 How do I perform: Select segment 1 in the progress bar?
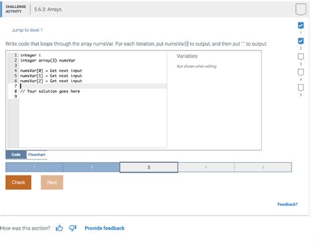(x=34, y=168)
